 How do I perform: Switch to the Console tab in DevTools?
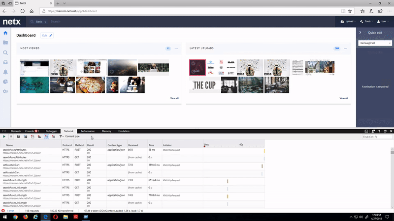(x=32, y=131)
